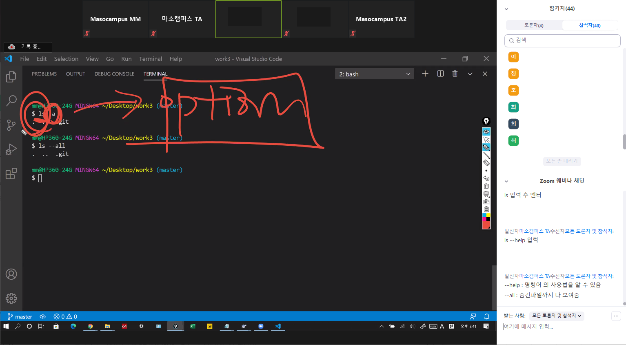Open the Terminal menu in menu bar
Screen dimensions: 626x345
click(150, 59)
